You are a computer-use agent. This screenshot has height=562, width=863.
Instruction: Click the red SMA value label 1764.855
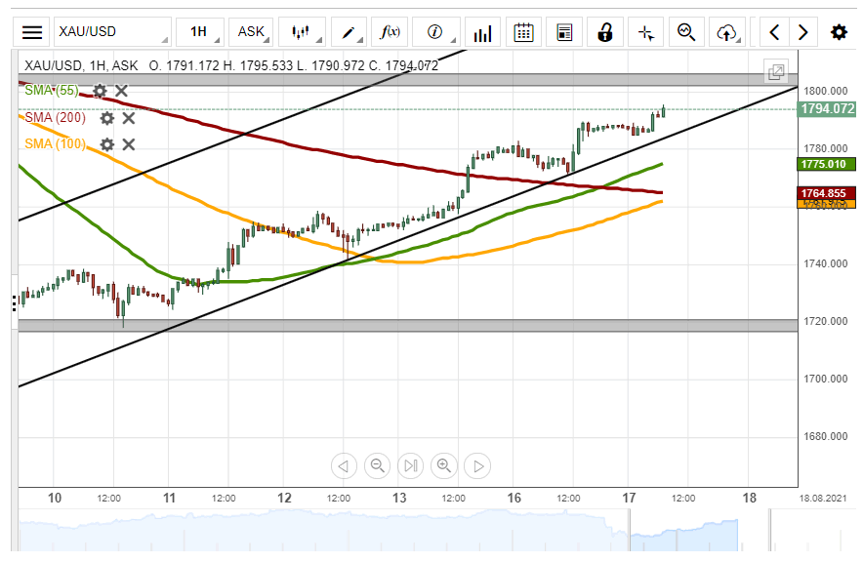coord(826,193)
